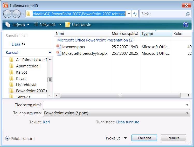This screenshot has width=194, height=147.
Task: Click the Back navigation arrow
Action: (x=7, y=14)
